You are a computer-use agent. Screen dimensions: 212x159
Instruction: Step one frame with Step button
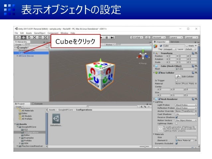pyautogui.click(x=112, y=38)
